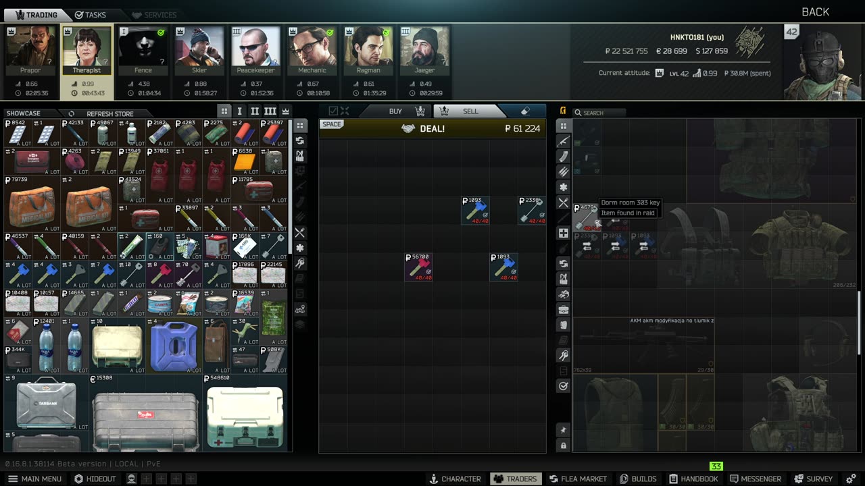
Task: Open the Handbook
Action: tap(693, 479)
